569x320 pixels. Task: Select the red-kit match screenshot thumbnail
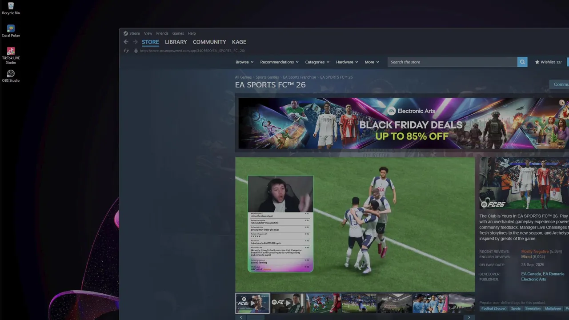[323, 303]
